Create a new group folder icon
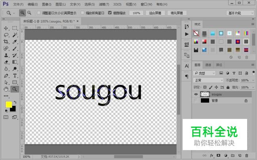This screenshot has width=257, height=160. click(x=233, y=155)
